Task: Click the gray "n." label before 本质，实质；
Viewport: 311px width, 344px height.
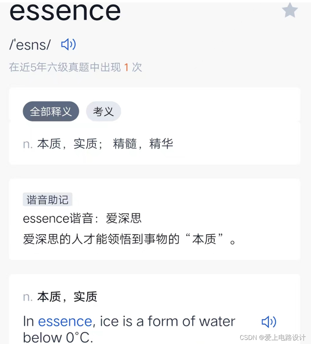Action: tap(28, 144)
